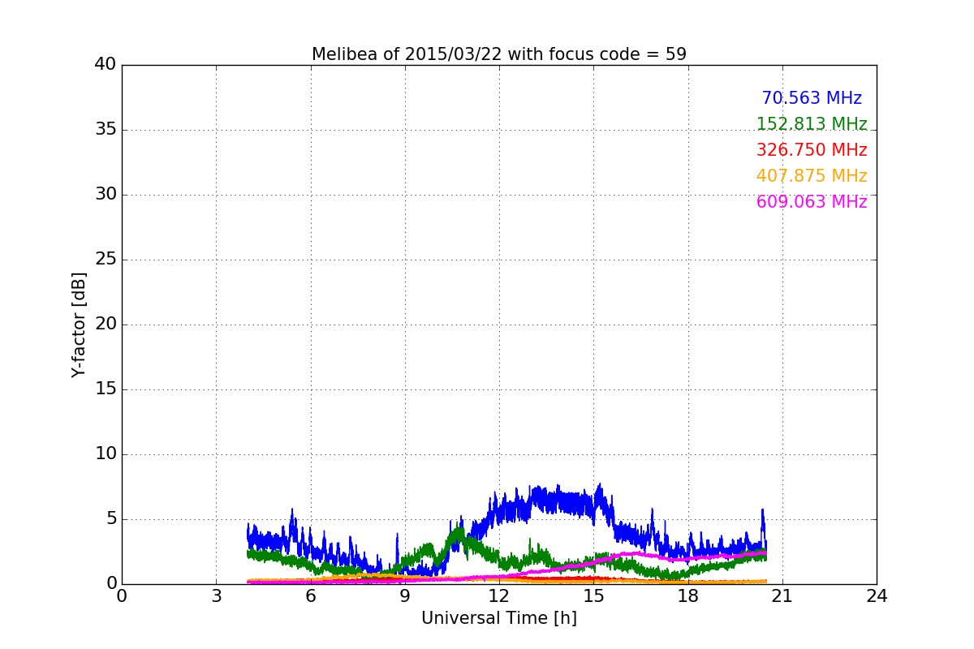This screenshot has width=974, height=649.
Task: Click the x-axis tick label '18'
Action: click(688, 596)
